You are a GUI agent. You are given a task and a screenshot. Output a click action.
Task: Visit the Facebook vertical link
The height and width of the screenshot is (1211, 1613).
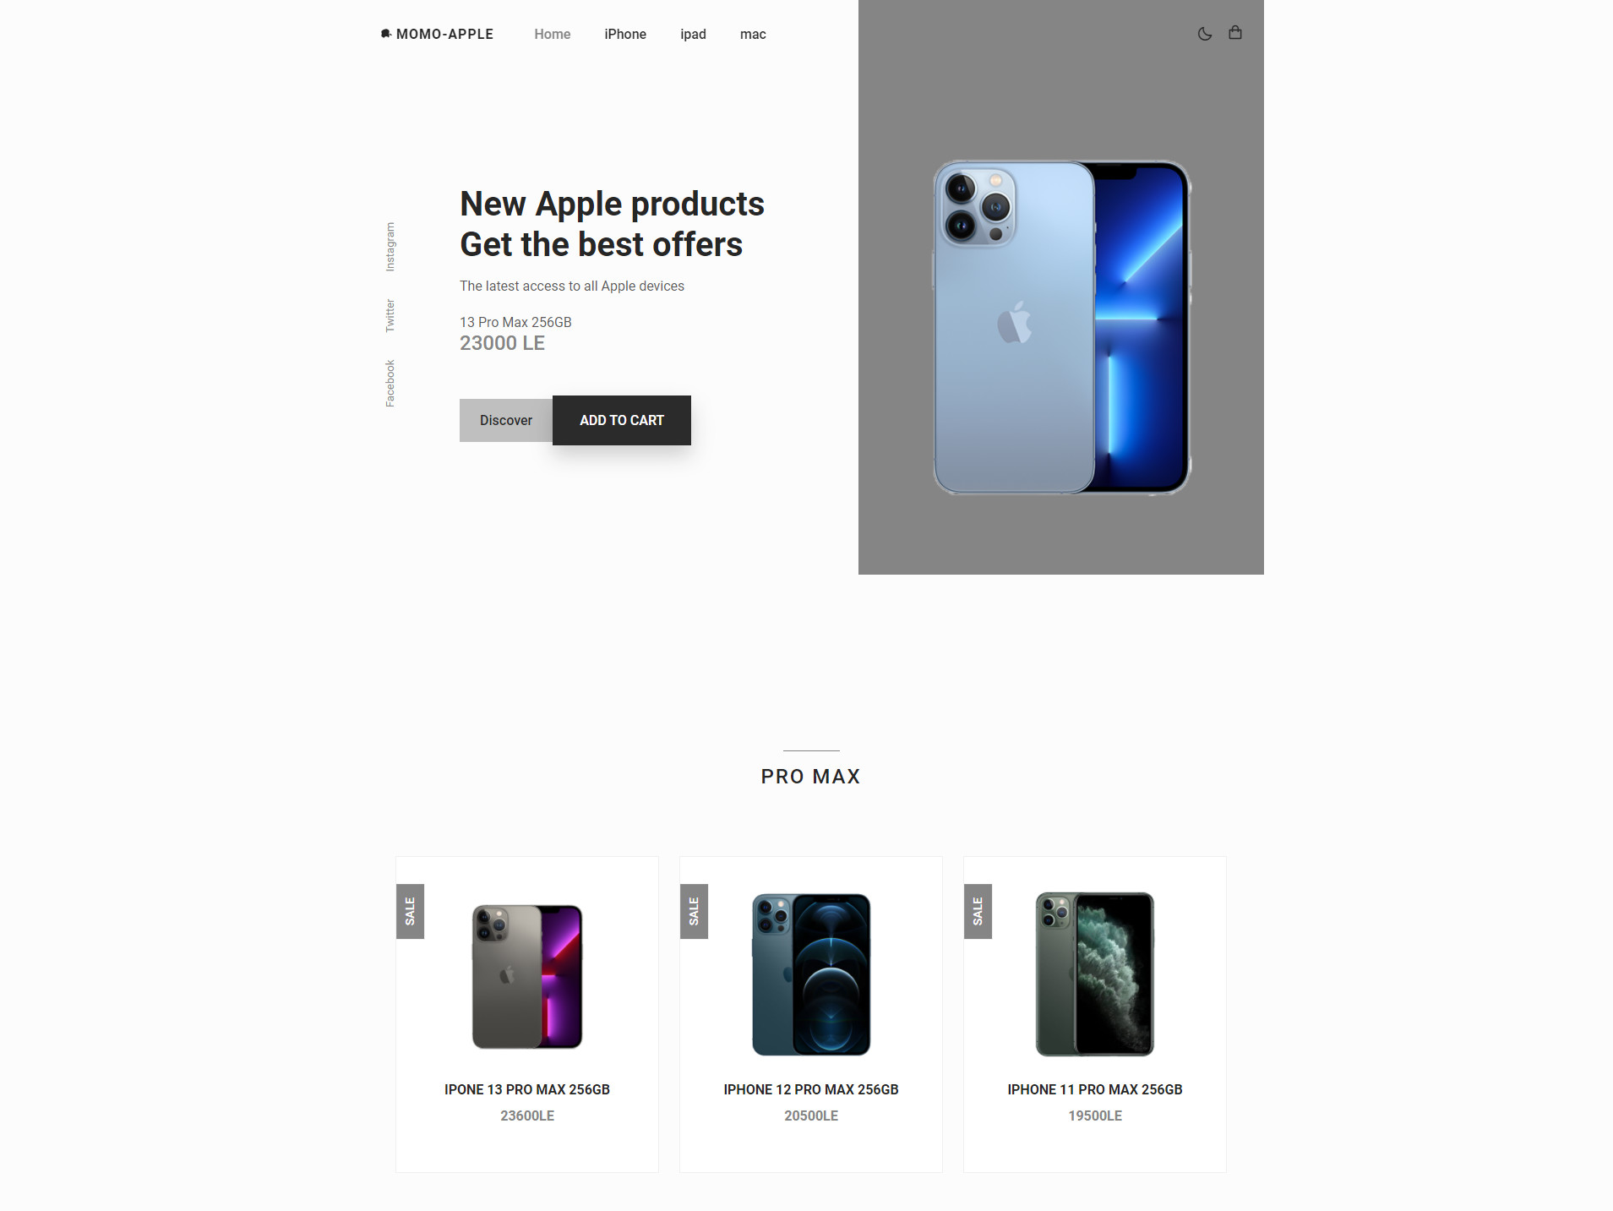(390, 384)
